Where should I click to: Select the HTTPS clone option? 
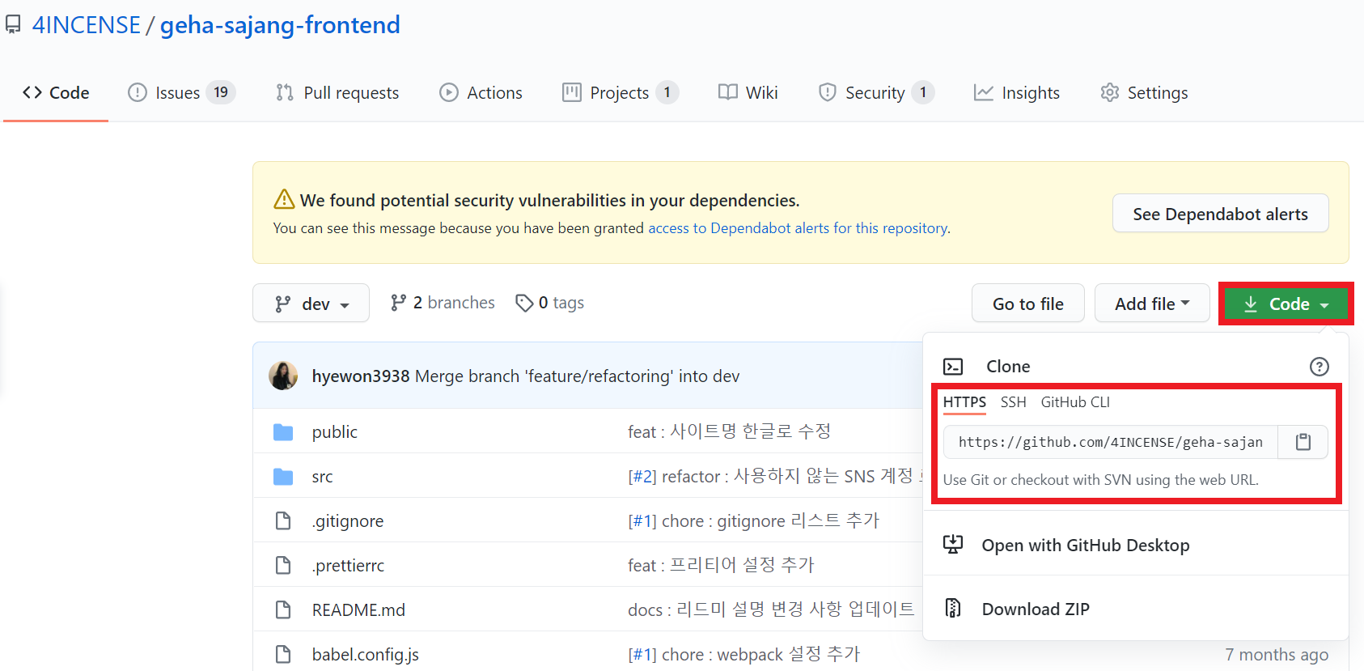coord(964,402)
